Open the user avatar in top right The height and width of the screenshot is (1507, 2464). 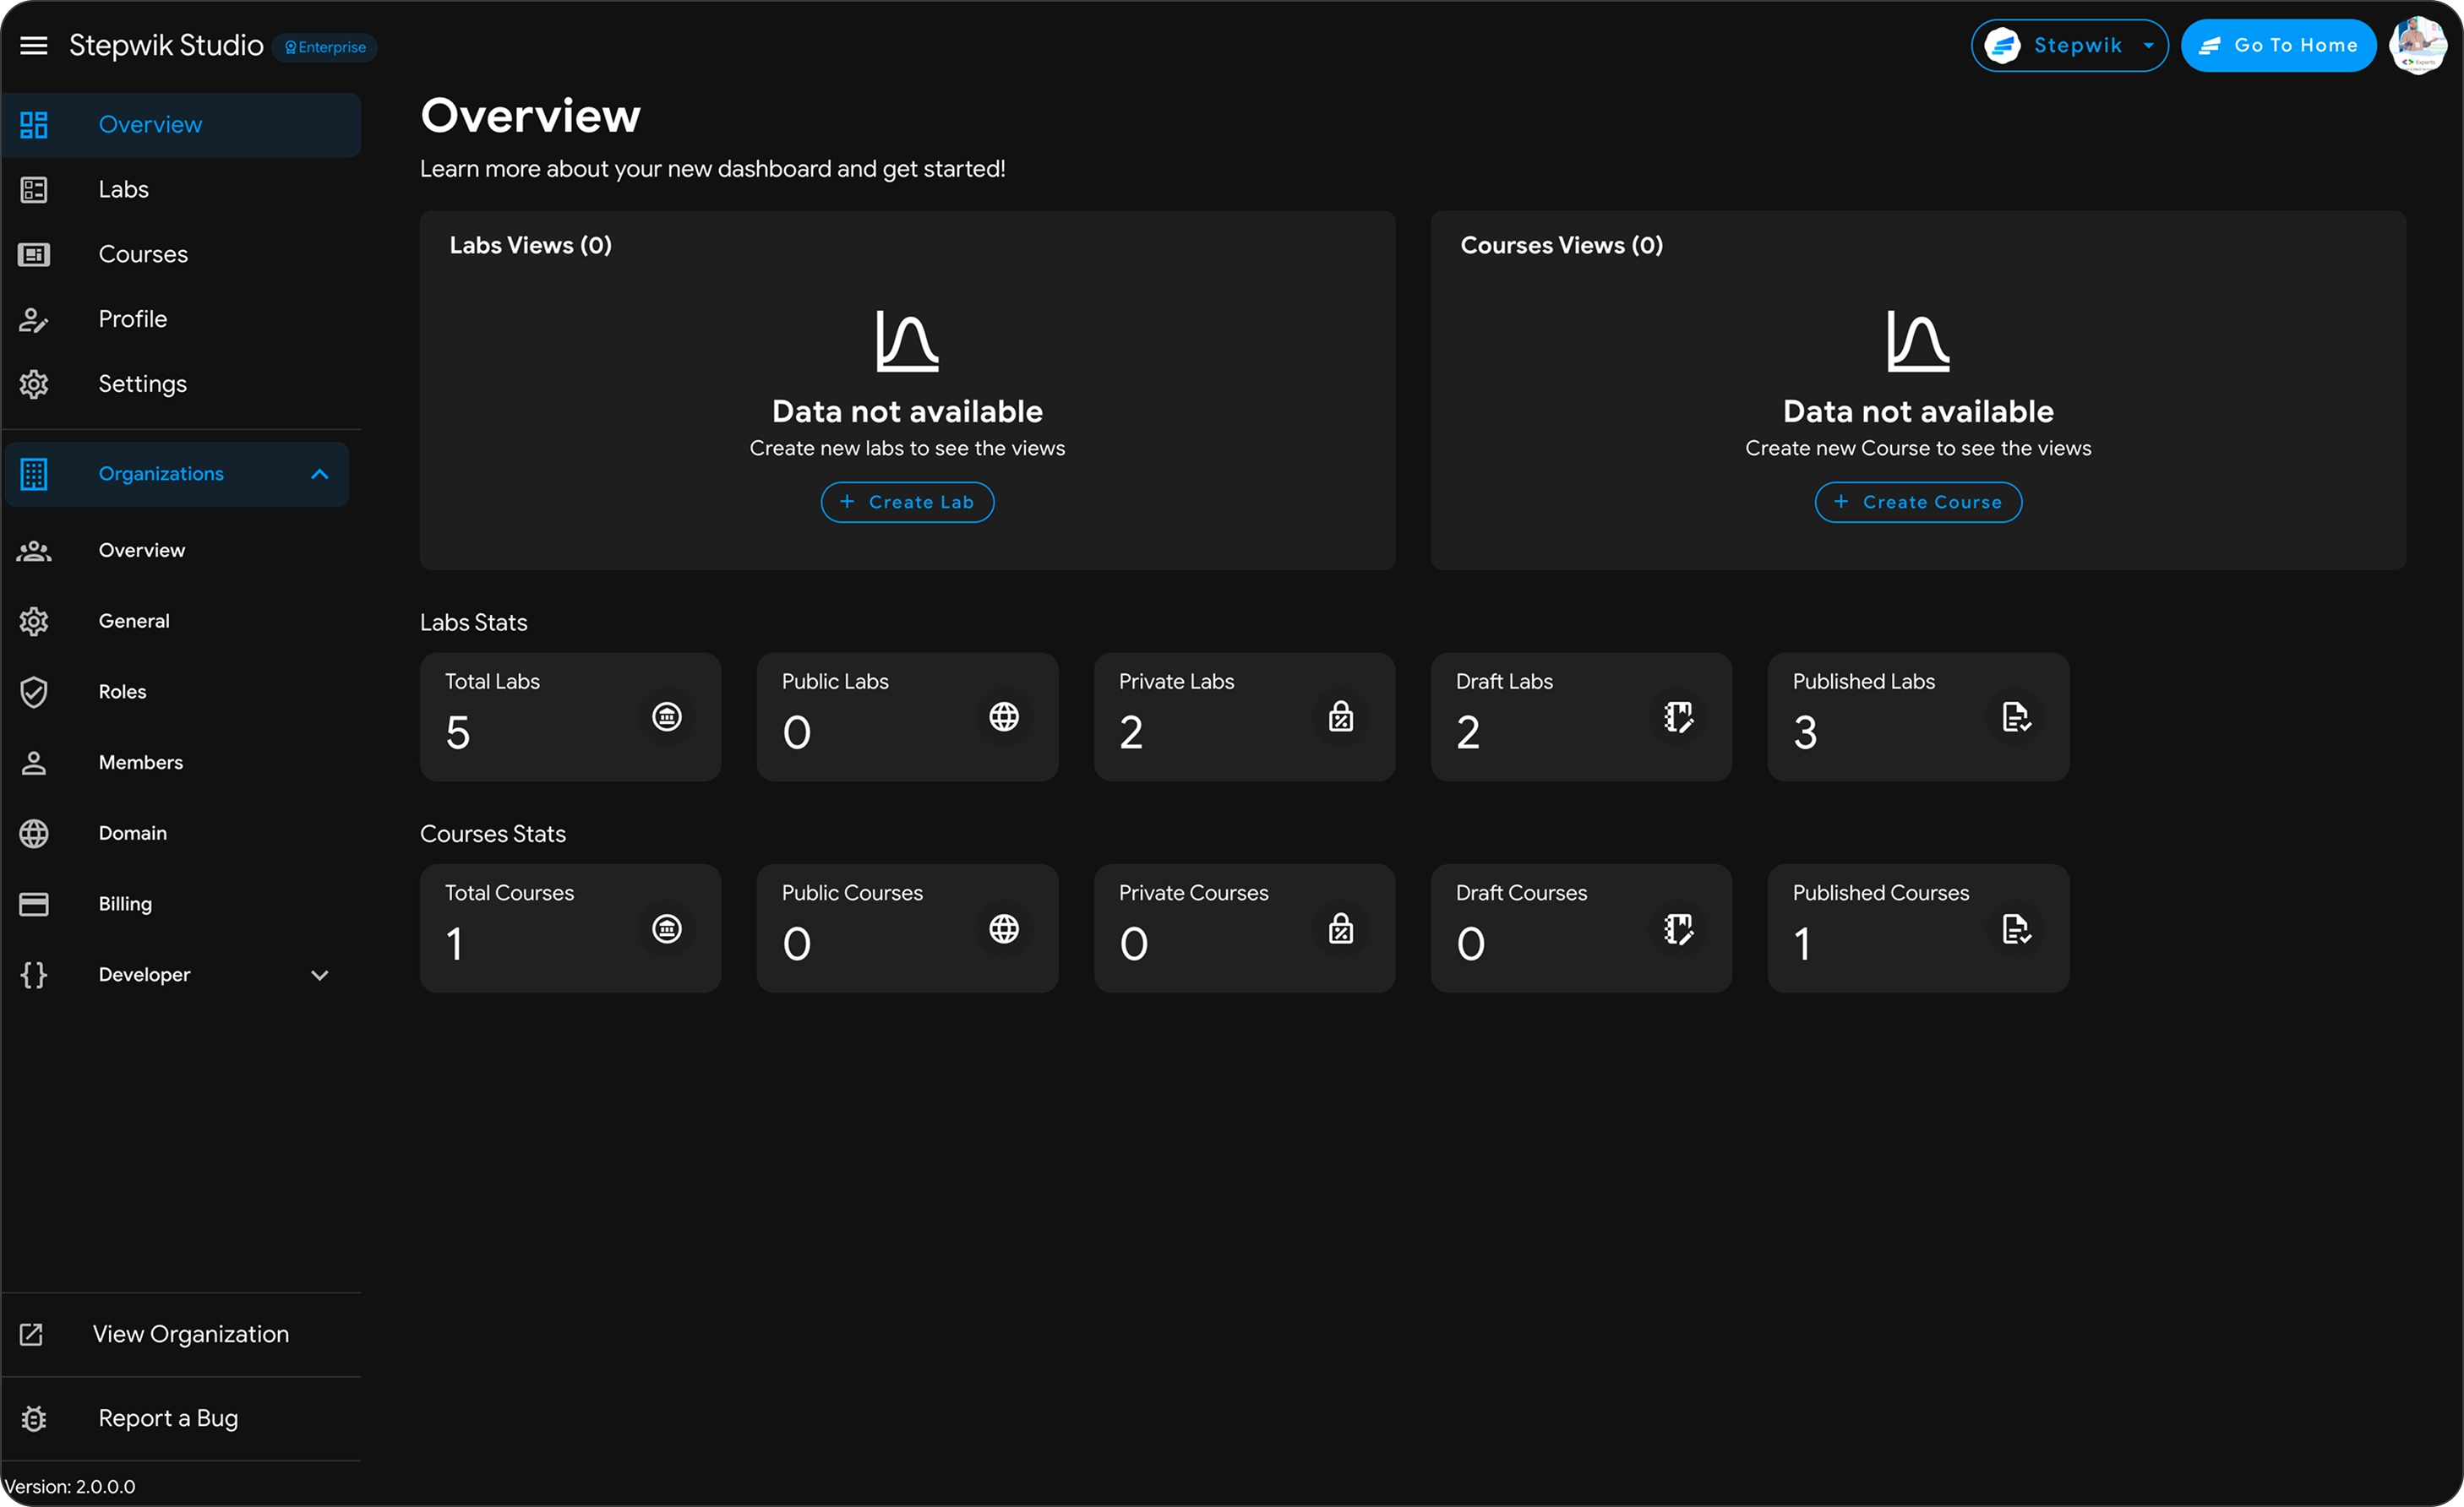(x=2418, y=46)
